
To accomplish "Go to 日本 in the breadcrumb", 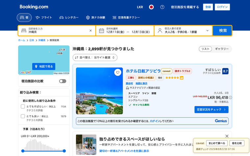I will pos(32,40).
